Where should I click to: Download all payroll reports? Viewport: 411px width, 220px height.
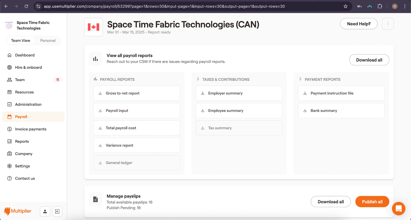(x=369, y=60)
